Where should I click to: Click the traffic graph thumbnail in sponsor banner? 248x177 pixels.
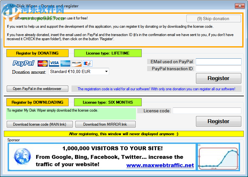[218, 157]
